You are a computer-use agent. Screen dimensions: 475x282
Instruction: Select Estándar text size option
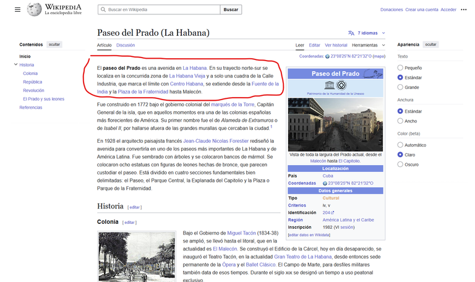(x=400, y=77)
